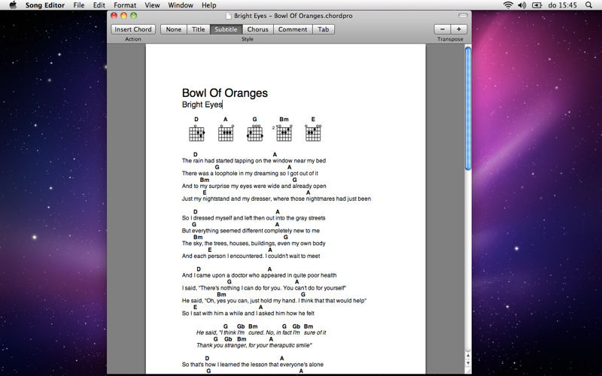The image size is (602, 376).
Task: Open the File menu
Action: (x=79, y=5)
